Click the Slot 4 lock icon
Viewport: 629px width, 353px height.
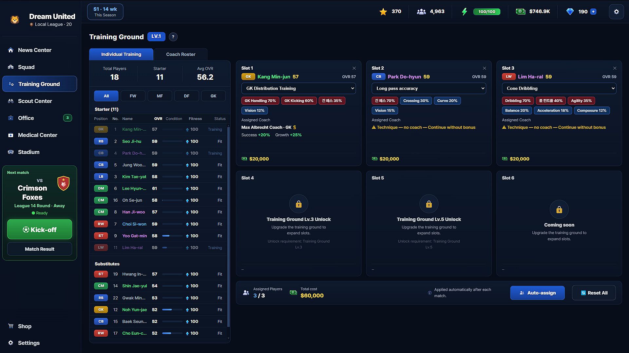[x=298, y=204]
